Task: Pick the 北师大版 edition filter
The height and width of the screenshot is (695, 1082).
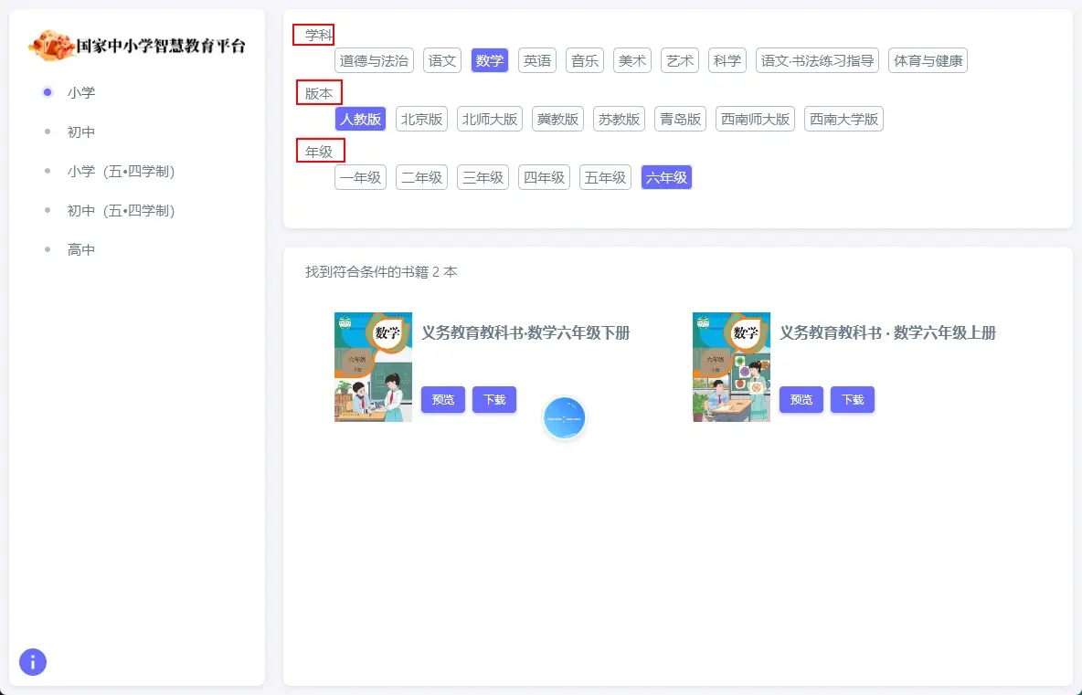Action: 490,120
